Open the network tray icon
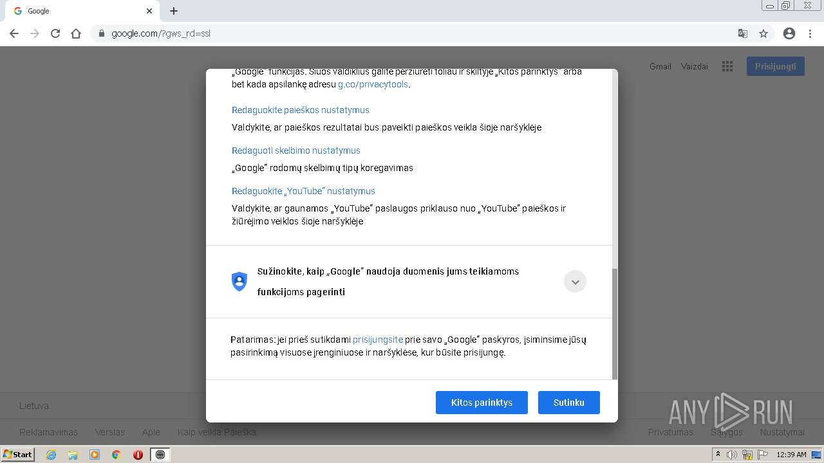 (747, 455)
